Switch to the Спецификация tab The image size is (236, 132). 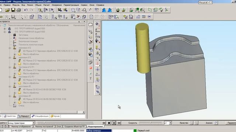point(40,116)
